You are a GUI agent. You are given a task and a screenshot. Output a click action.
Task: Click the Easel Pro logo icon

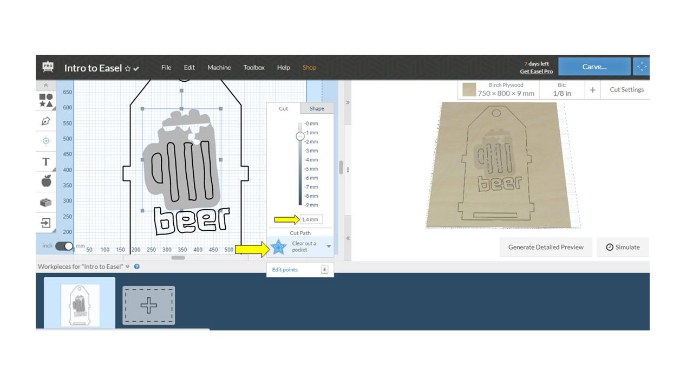coord(48,67)
